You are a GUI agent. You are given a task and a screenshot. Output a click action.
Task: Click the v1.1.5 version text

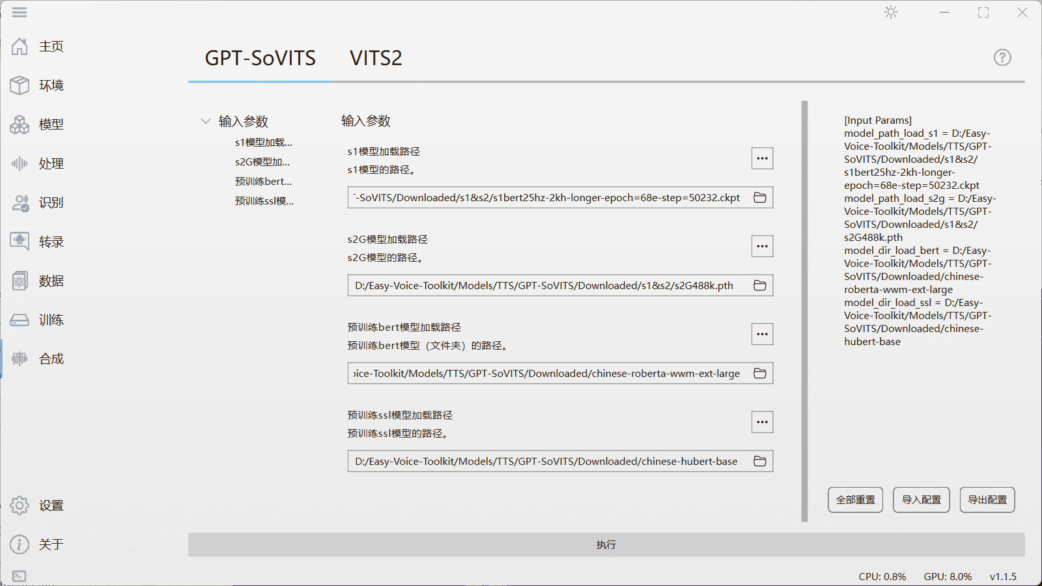point(1003,577)
